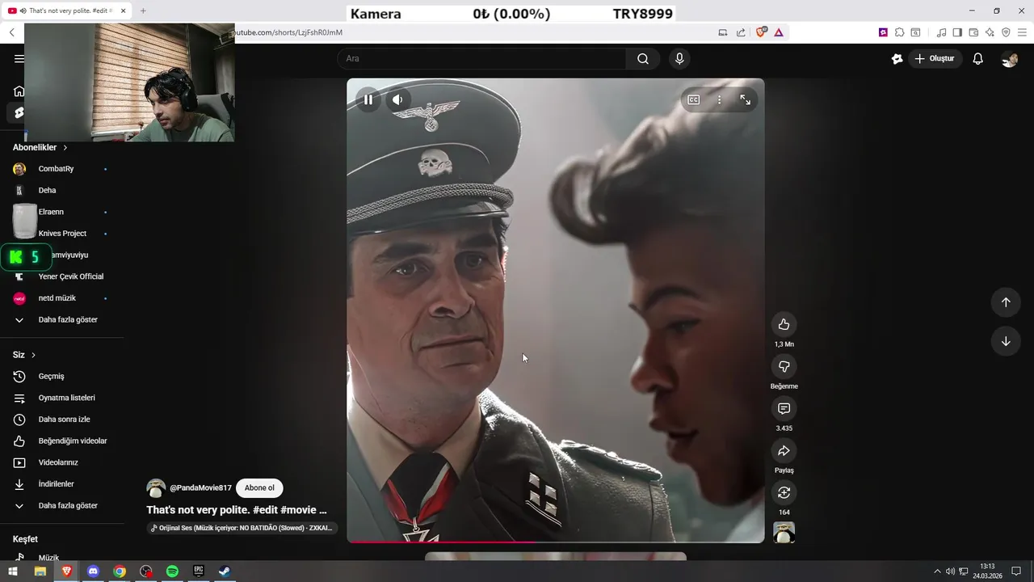Pause the Shorts video
Image resolution: width=1034 pixels, height=582 pixels.
[x=368, y=99]
